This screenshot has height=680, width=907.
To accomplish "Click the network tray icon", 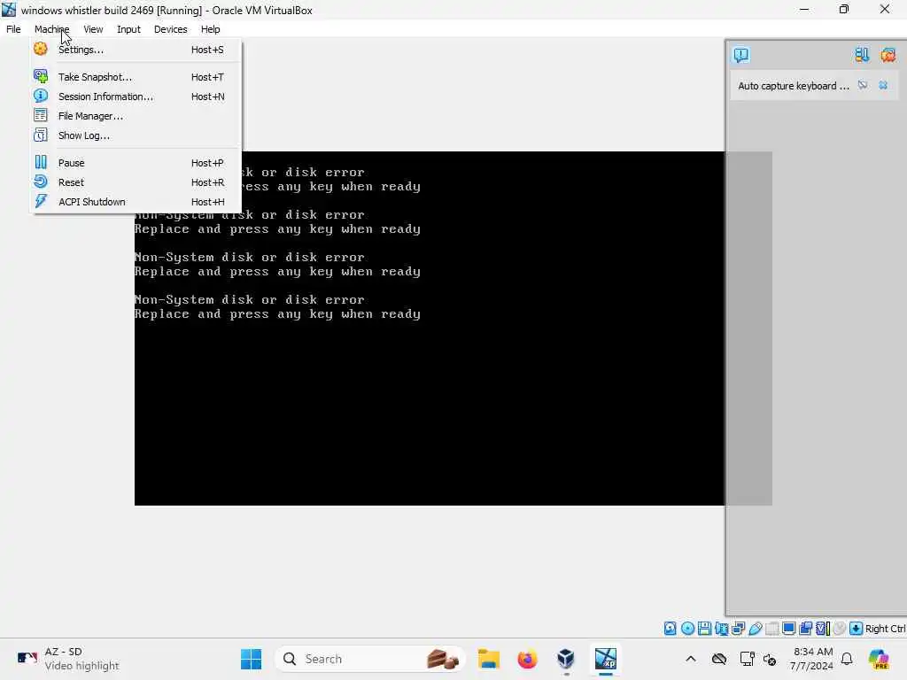I will click(x=747, y=659).
